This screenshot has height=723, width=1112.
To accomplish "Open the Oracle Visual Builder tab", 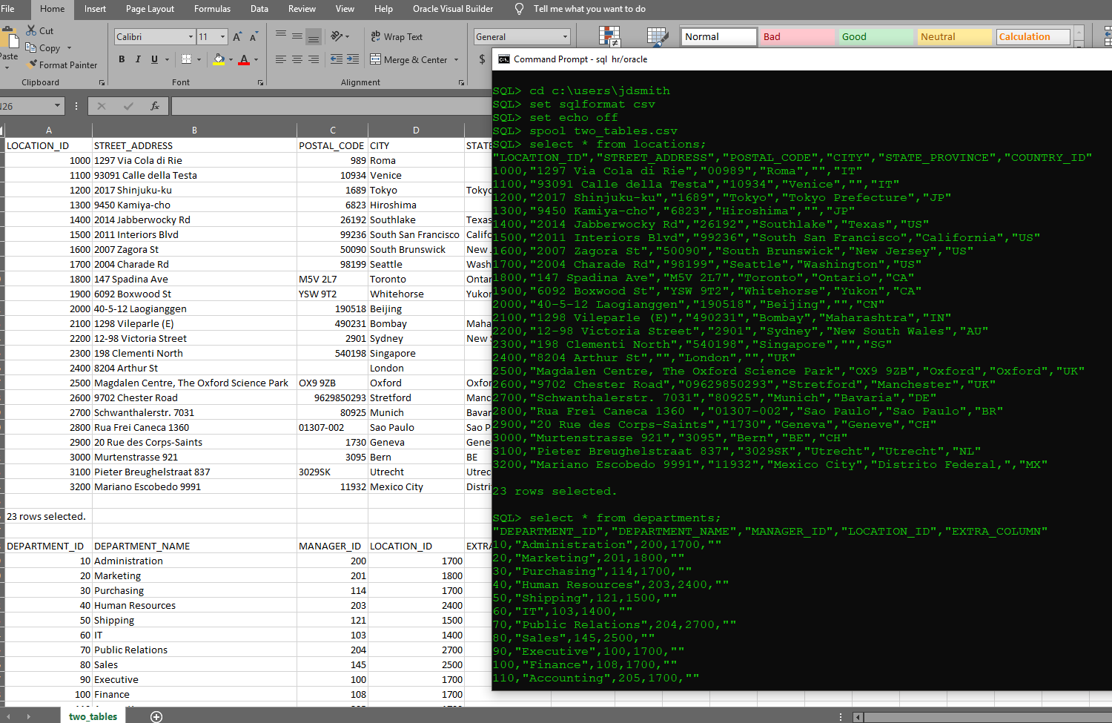I will click(x=453, y=9).
